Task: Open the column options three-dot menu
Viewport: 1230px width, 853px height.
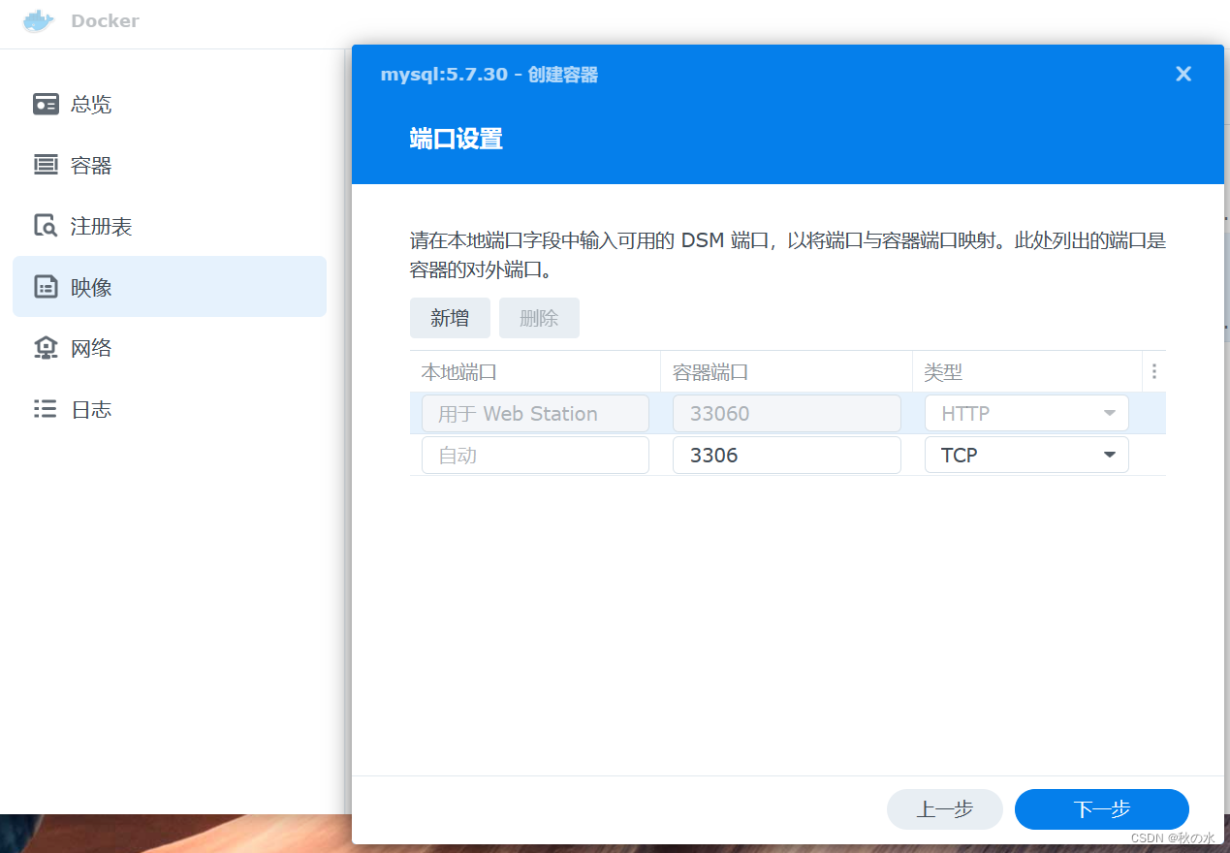Action: coord(1153,371)
